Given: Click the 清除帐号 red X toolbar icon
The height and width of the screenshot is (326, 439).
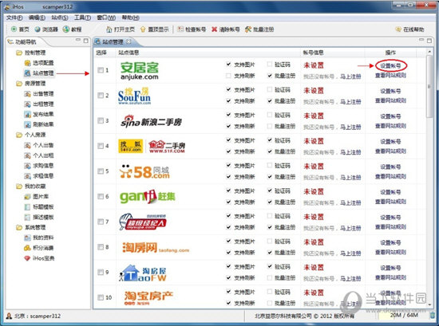Looking at the screenshot, I should (214, 29).
